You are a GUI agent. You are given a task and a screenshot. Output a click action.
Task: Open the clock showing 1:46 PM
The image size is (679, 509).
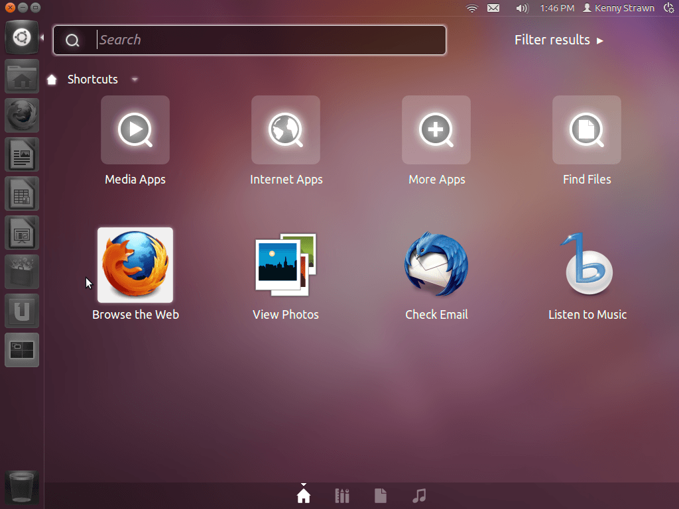[557, 8]
